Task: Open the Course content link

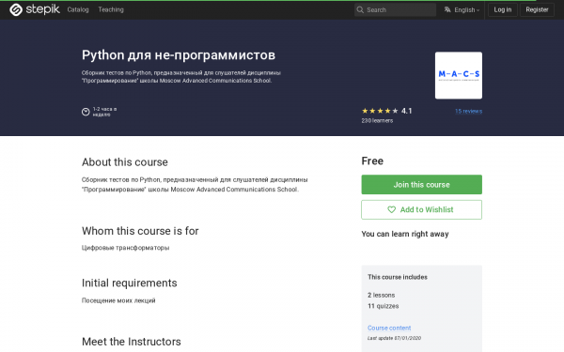Action: (389, 328)
